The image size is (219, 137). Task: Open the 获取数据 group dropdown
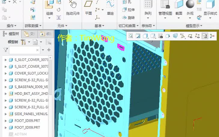33,26
